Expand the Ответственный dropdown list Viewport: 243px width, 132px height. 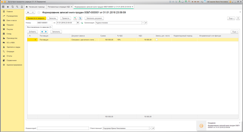pyautogui.click(x=150, y=128)
